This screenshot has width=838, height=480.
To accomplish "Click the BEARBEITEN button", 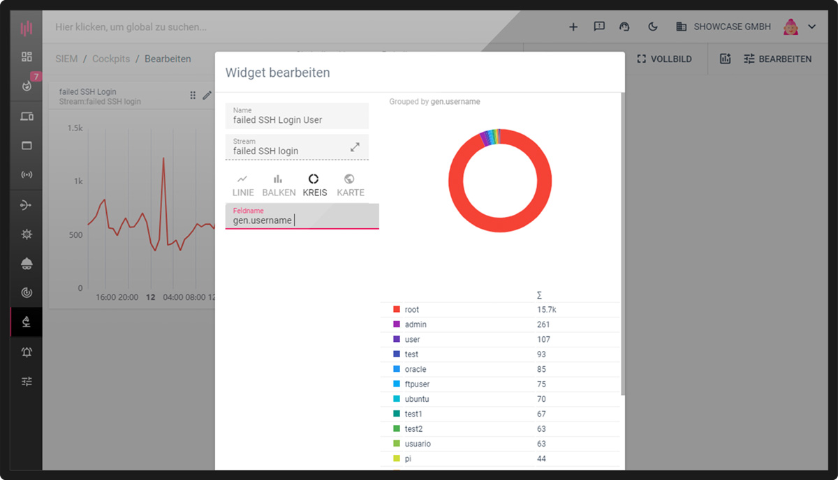I will tap(777, 59).
